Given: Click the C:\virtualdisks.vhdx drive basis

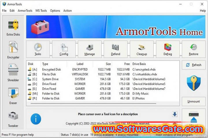Looking at the screenshot, I should point(145,74).
